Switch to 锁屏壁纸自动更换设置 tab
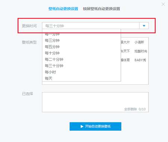Viewport: 168px width, 142px height. (x=102, y=9)
